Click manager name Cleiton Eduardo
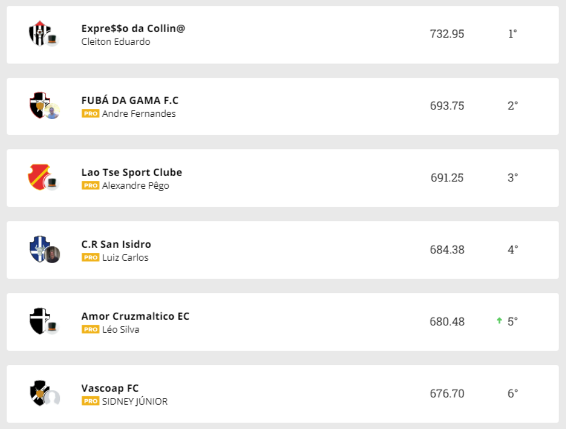This screenshot has width=566, height=429. click(x=116, y=41)
